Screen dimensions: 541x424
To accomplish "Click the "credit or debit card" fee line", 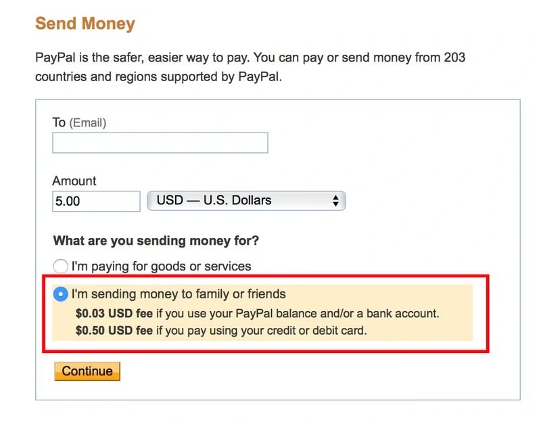I will (221, 331).
